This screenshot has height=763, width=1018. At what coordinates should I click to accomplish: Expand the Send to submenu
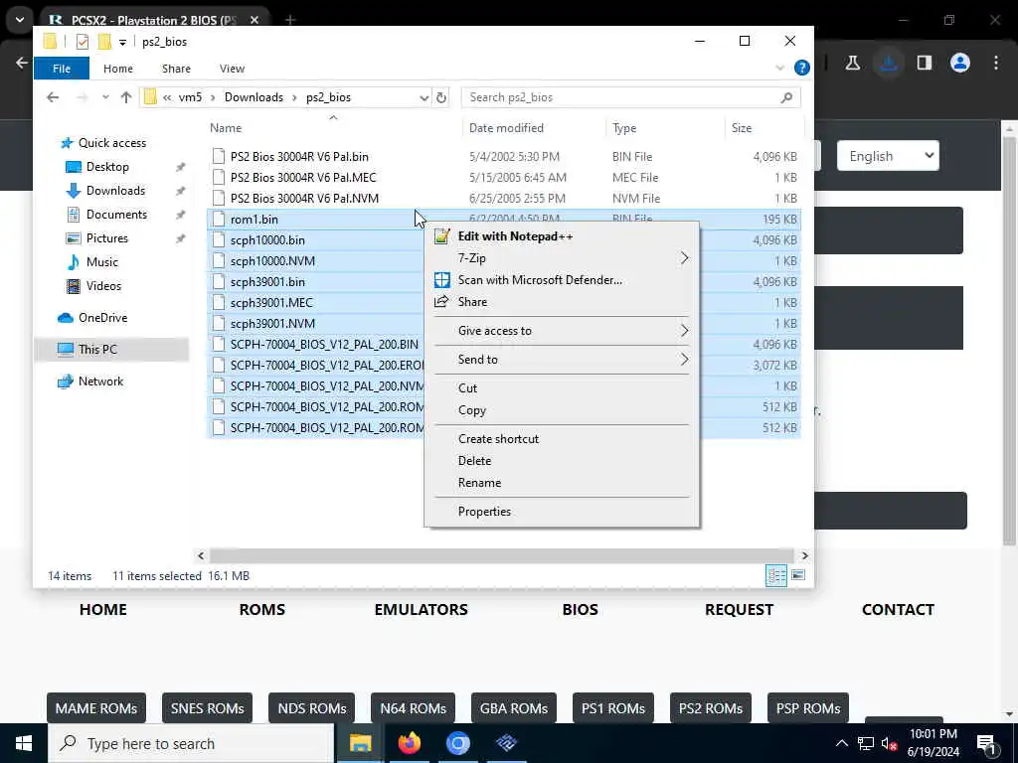562,360
